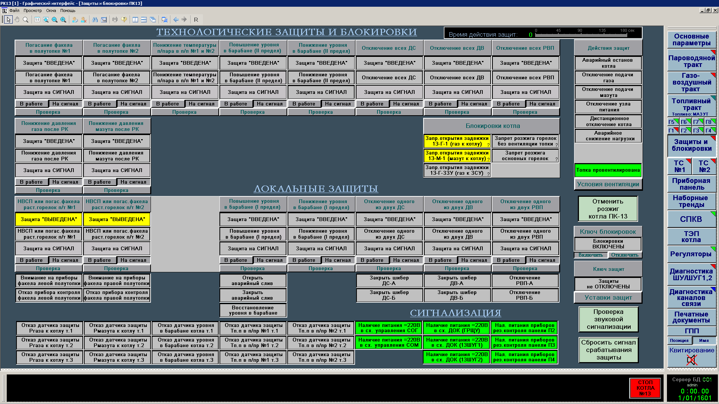Click Проверка звуковой сигнализации button
The height and width of the screenshot is (404, 719).
click(x=609, y=319)
